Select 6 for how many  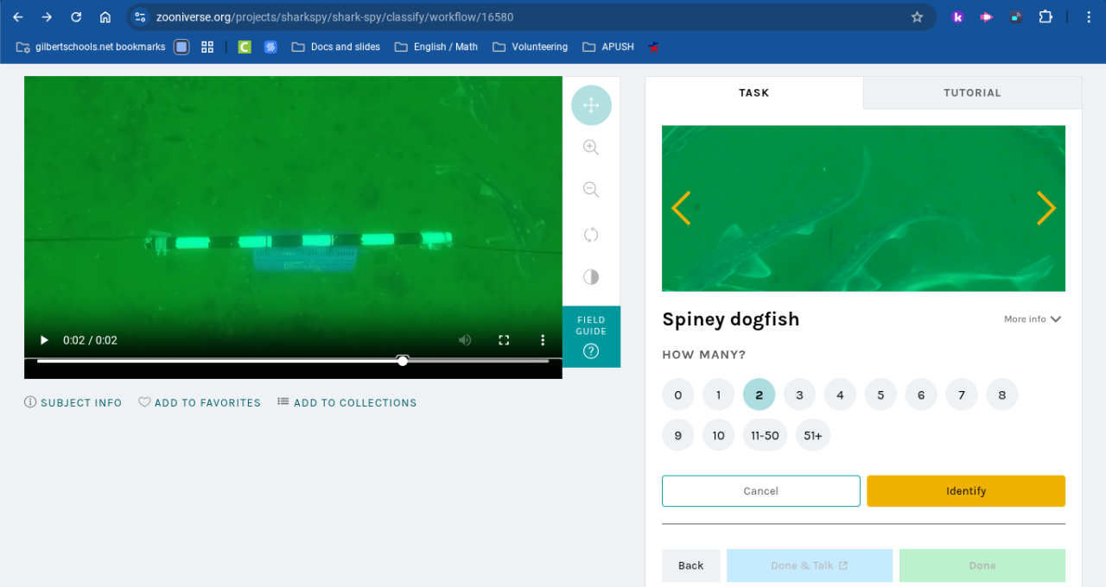point(921,394)
